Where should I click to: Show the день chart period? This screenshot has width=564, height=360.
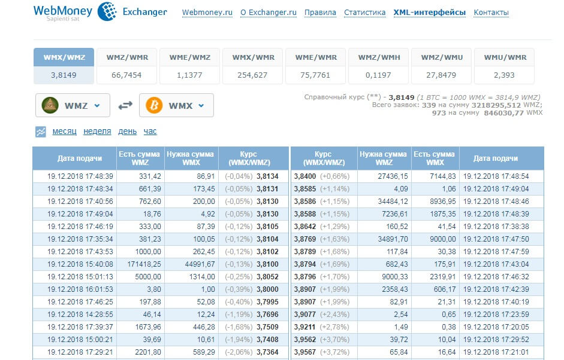[x=127, y=132]
